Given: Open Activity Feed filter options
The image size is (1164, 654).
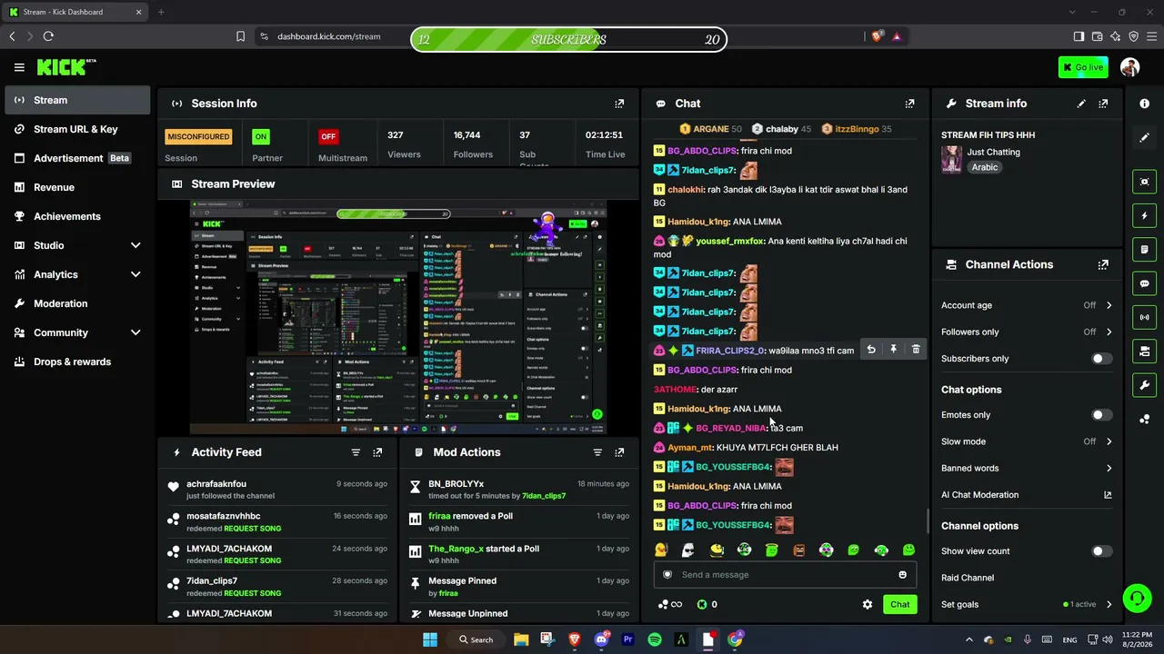Looking at the screenshot, I should point(356,452).
